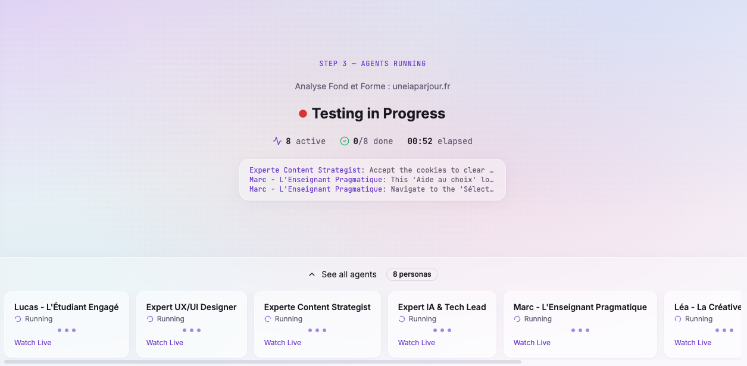This screenshot has width=747, height=366.
Task: Click the horizontal scrollbar under agent cards
Action: pos(262,362)
